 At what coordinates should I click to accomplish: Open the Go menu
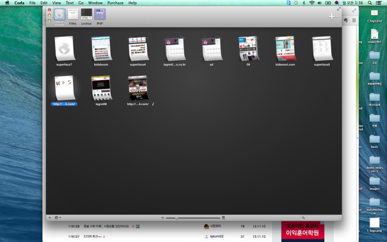(81, 3)
